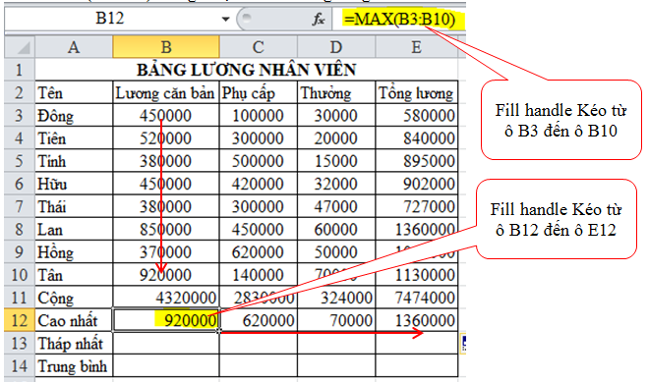Select the Cộng label cell
This screenshot has width=648, height=382.
tap(74, 298)
